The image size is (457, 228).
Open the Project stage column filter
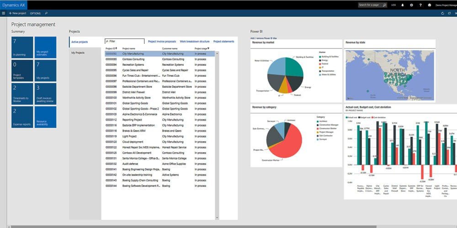point(208,48)
